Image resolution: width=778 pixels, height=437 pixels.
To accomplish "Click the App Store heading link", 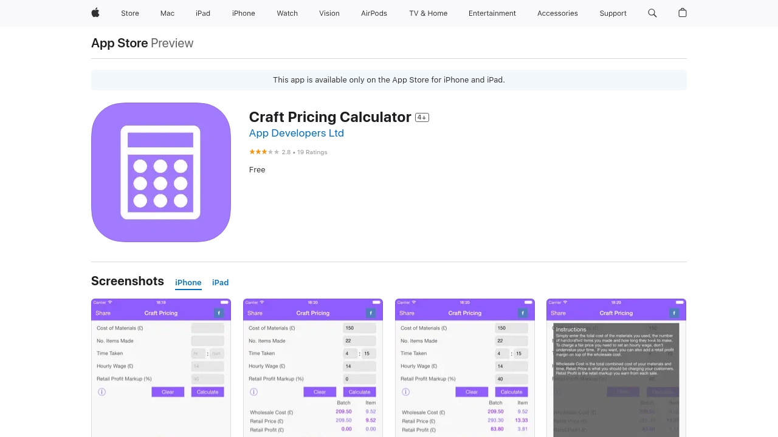I will click(x=120, y=43).
